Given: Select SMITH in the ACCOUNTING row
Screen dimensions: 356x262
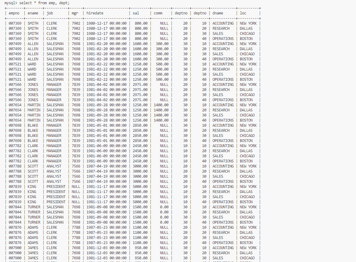Looking at the screenshot, I should [33, 23].
